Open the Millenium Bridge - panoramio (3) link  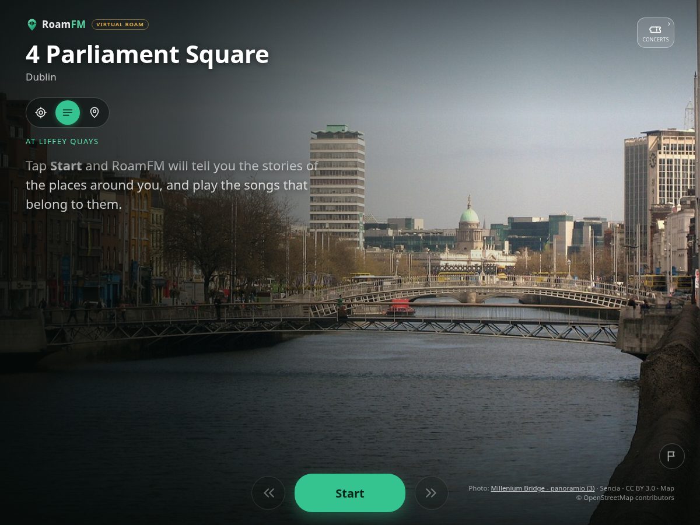(543, 488)
